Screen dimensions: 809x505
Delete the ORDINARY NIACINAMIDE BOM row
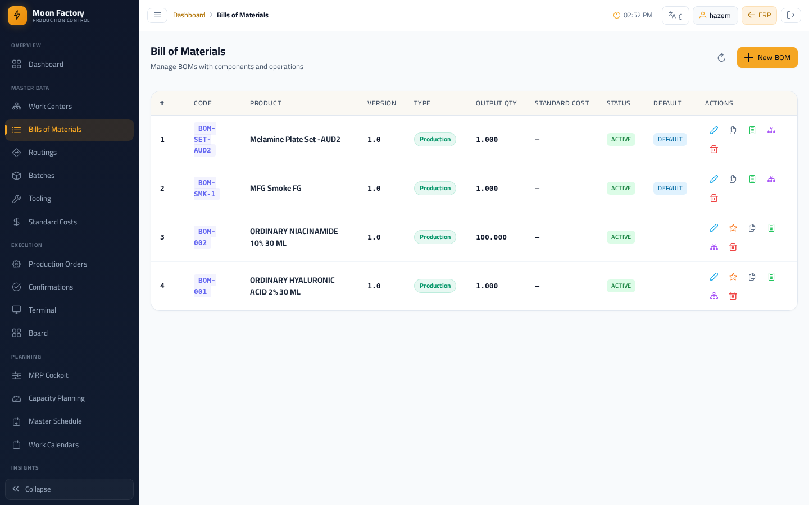click(x=733, y=247)
